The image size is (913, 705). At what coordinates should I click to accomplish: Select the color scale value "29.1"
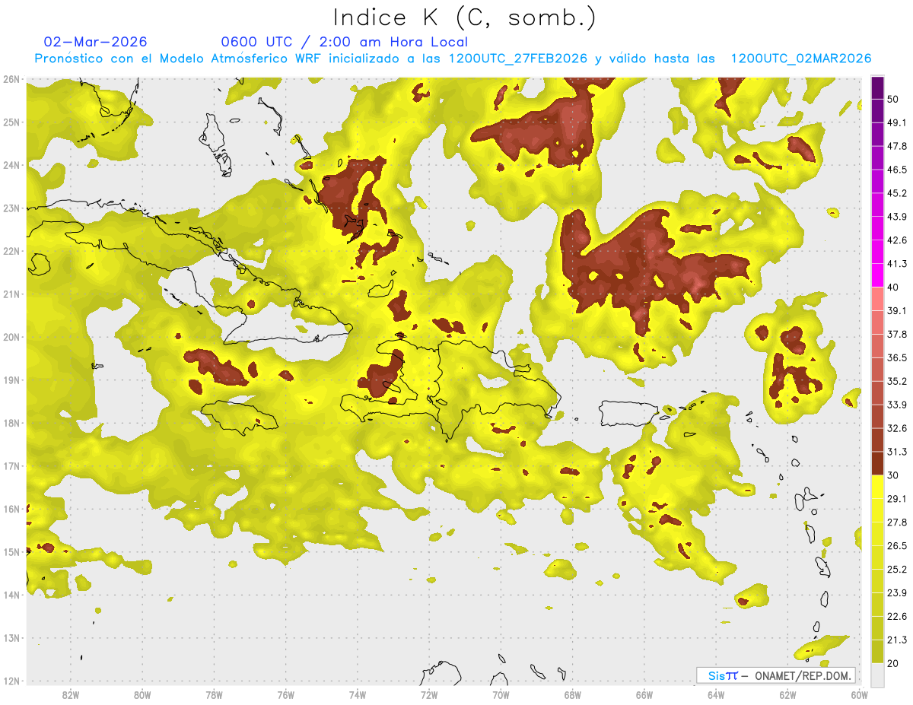point(897,499)
